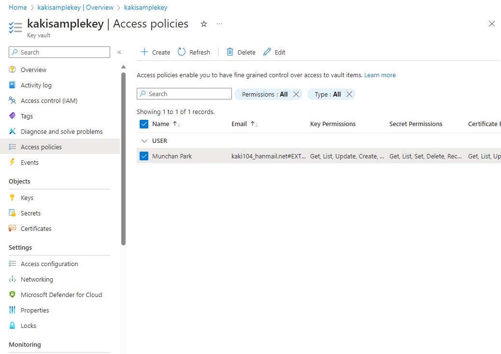Click the Access control (IAM) people icon
The height and width of the screenshot is (354, 501).
[12, 100]
